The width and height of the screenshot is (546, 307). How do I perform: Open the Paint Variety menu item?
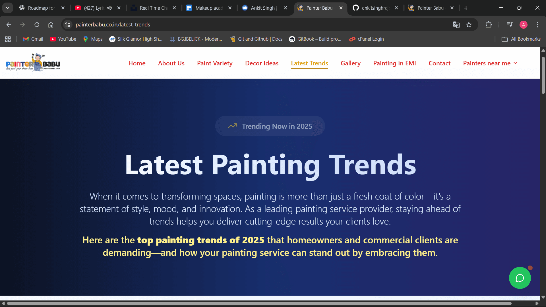click(215, 63)
